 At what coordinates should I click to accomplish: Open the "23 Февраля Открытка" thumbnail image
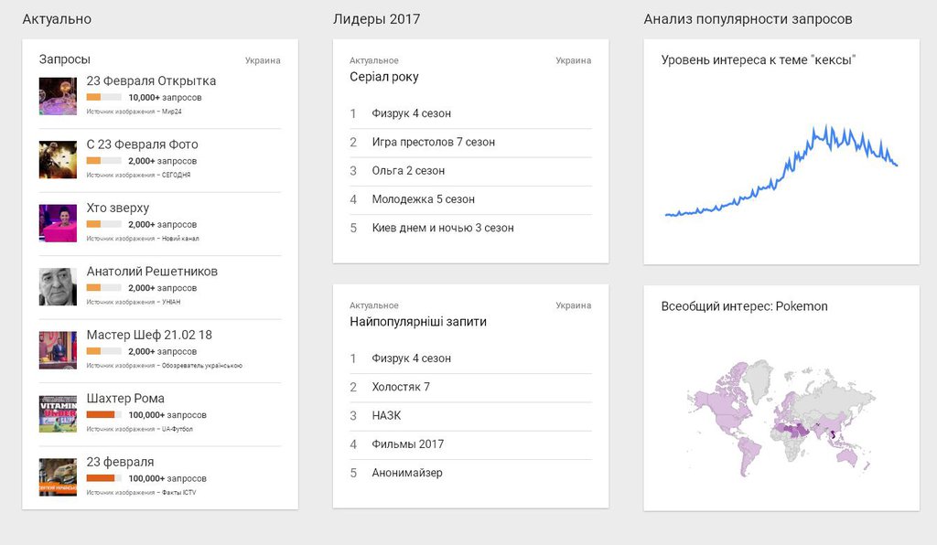coord(58,96)
